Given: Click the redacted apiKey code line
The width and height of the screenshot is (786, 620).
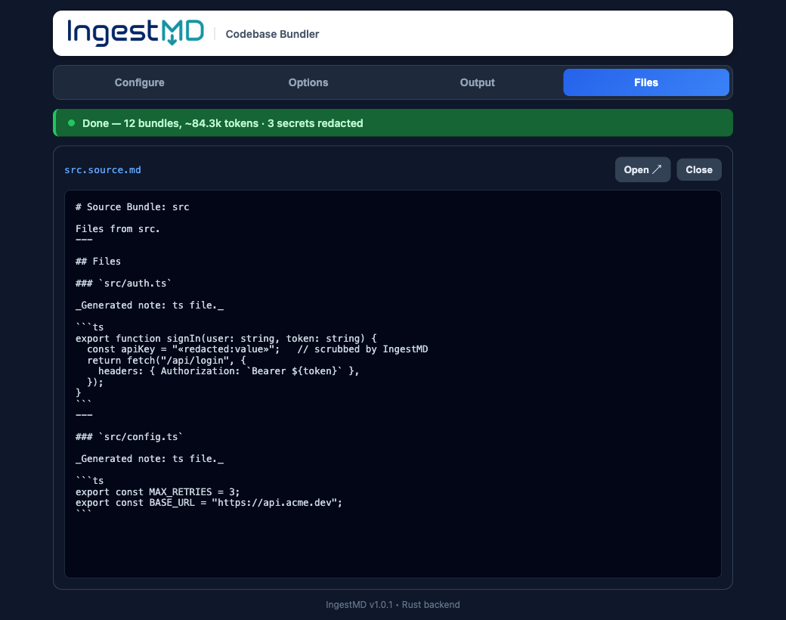Looking at the screenshot, I should (257, 349).
